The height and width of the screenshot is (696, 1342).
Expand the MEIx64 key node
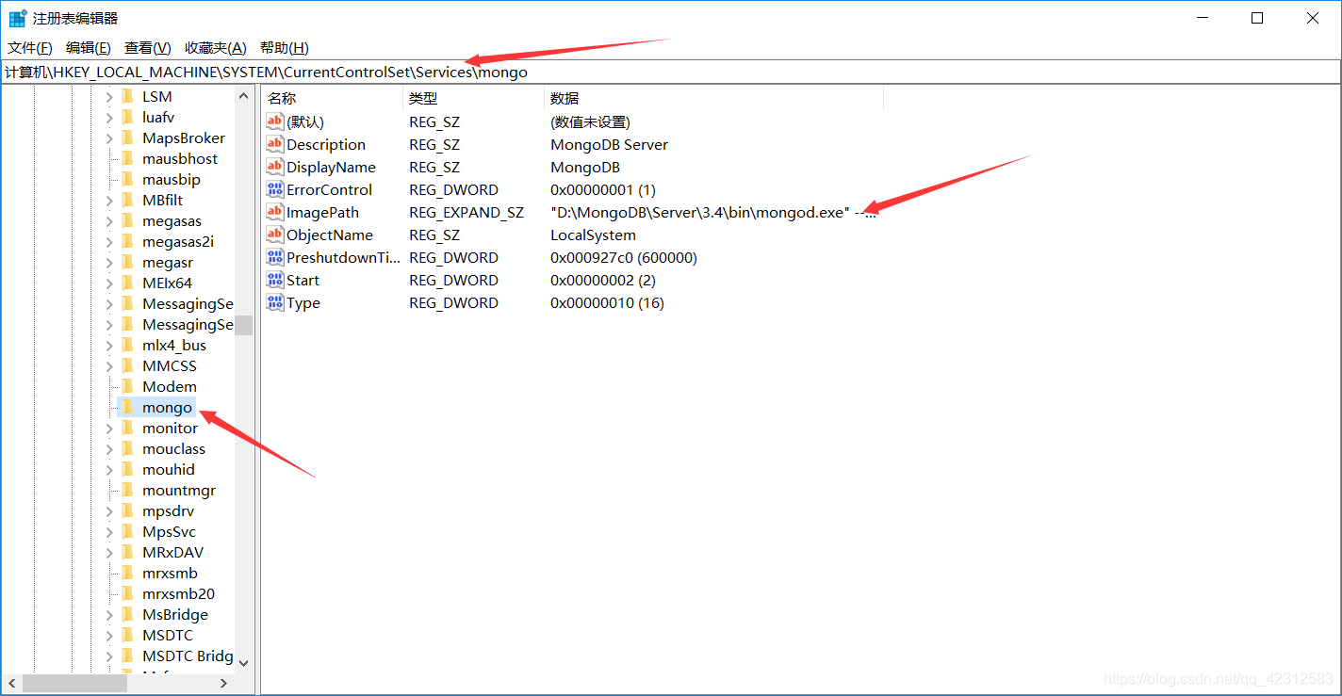(109, 283)
